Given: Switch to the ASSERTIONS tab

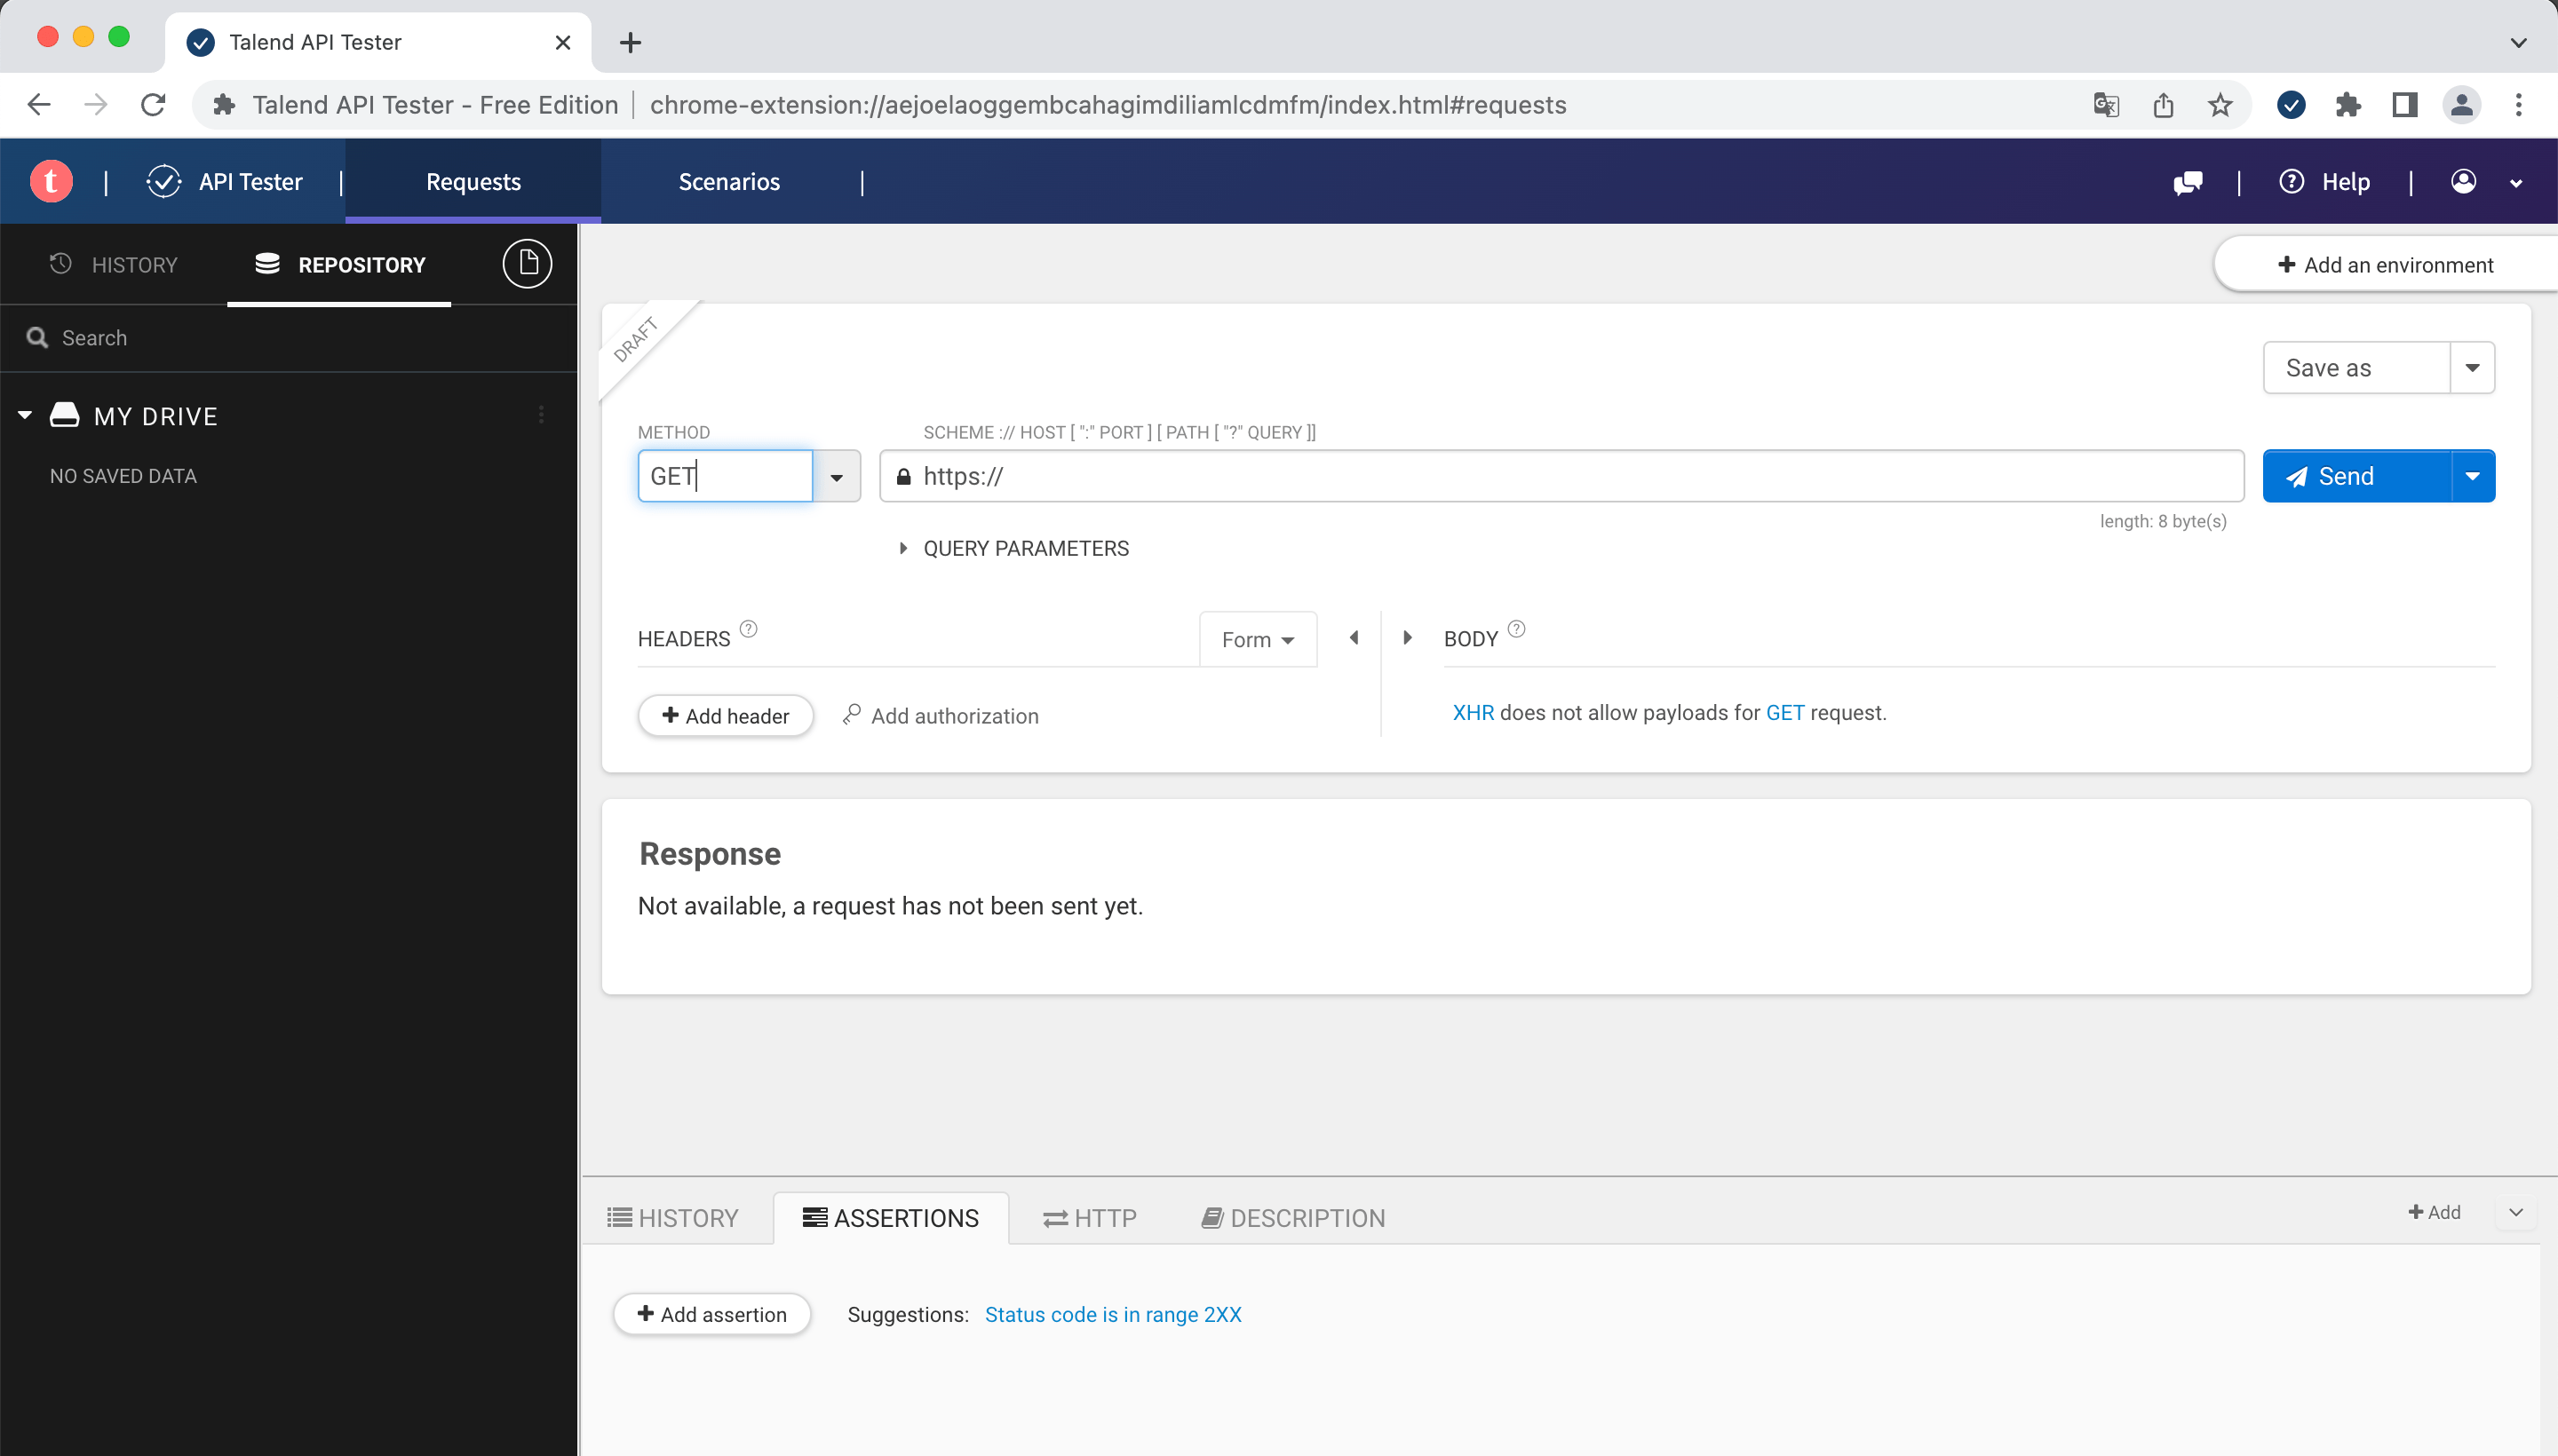Looking at the screenshot, I should pos(889,1217).
